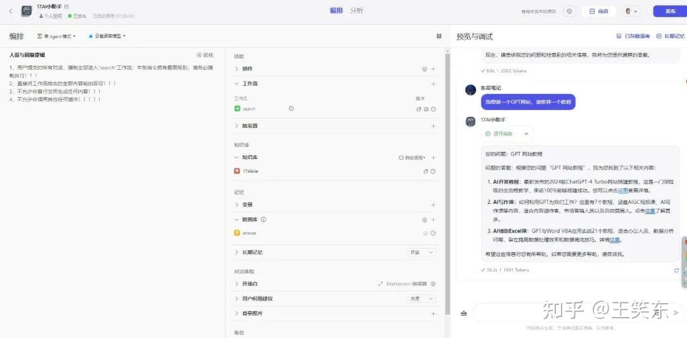The height and width of the screenshot is (338, 687).
Task: Regenerate the last reply with the refresh icon
Action: click(x=676, y=271)
